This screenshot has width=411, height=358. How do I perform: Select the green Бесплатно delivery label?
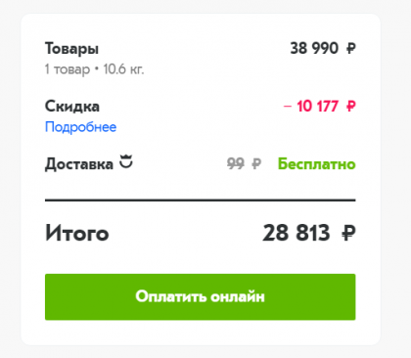coord(316,163)
